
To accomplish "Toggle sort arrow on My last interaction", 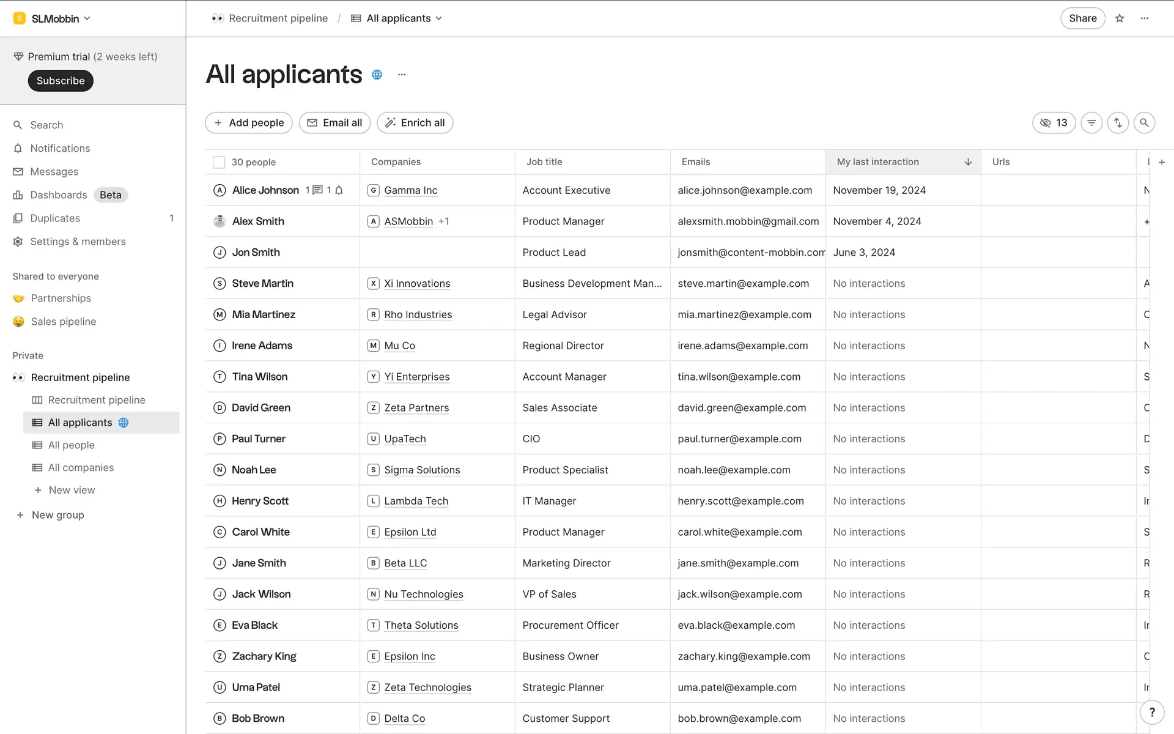I will (968, 162).
